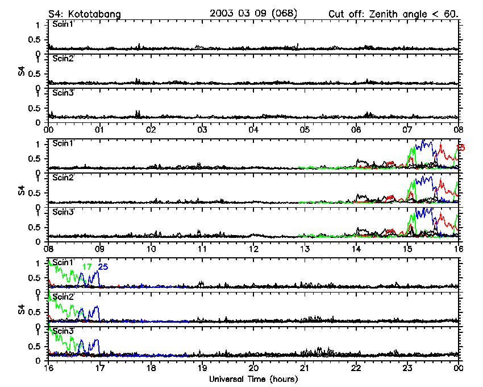Click the "12" hour tick label

click(x=253, y=249)
